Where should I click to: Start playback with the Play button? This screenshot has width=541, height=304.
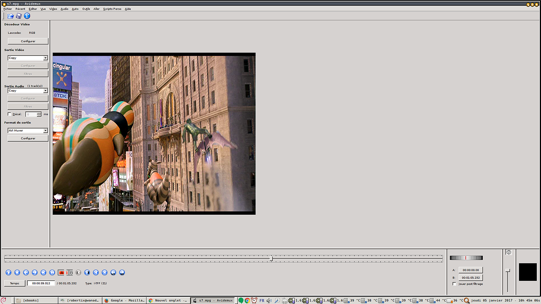pos(8,272)
